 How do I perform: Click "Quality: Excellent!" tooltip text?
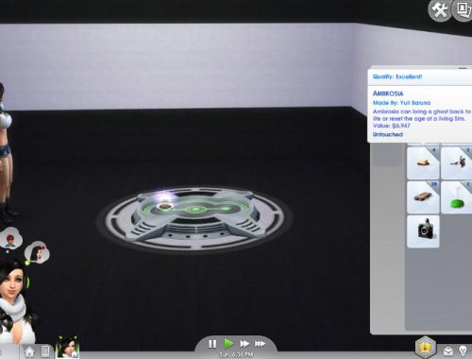(x=397, y=77)
